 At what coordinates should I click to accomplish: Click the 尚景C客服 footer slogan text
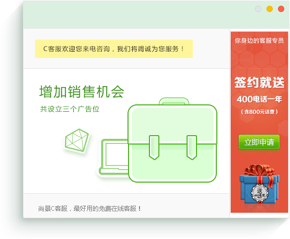pos(90,209)
